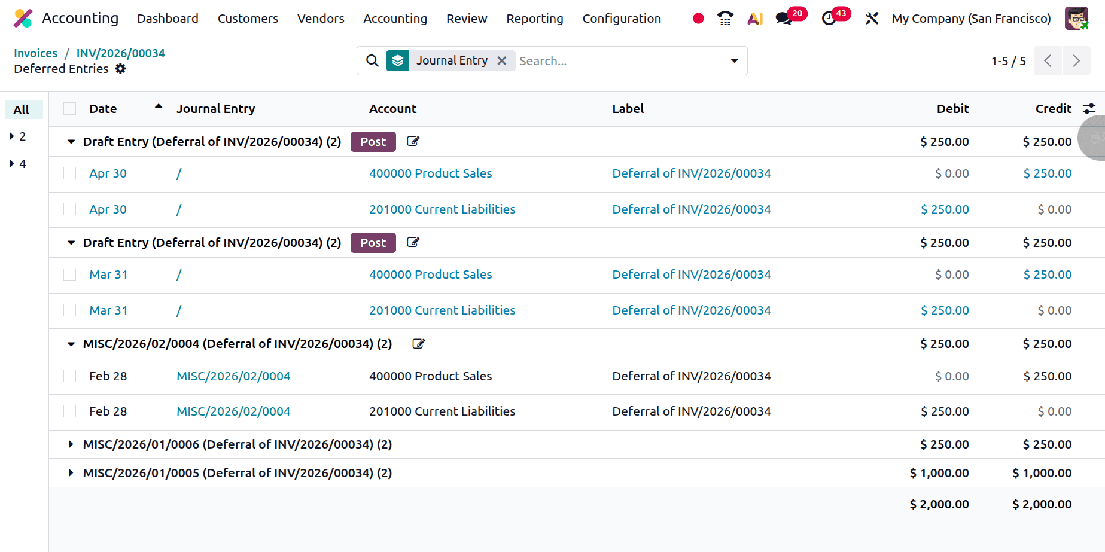This screenshot has height=552, width=1105.
Task: Open the column options sliders icon above Credit
Action: 1089,108
